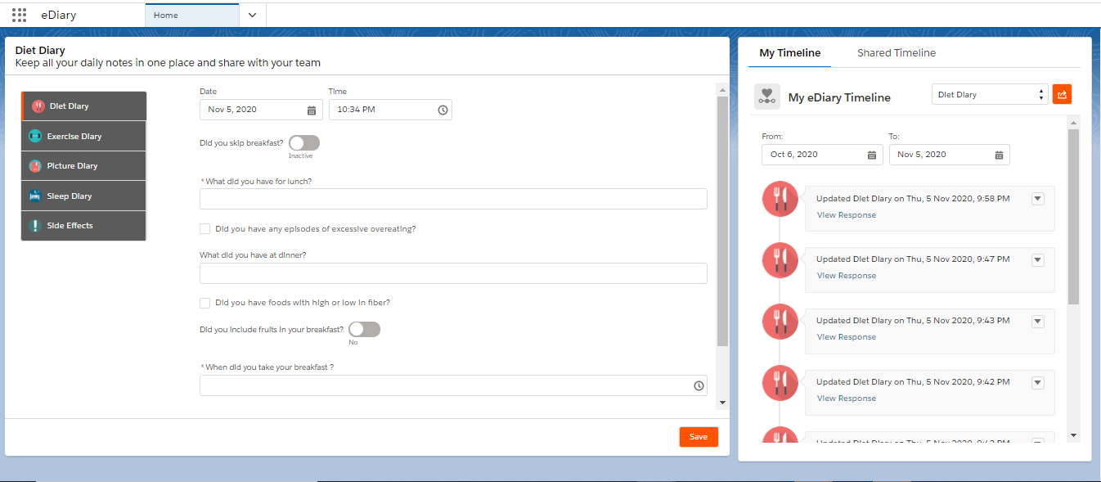Click the clock icon in breakfast time field
The width and height of the screenshot is (1101, 482).
pos(699,385)
